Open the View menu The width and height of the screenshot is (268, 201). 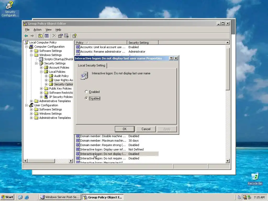tap(48, 30)
